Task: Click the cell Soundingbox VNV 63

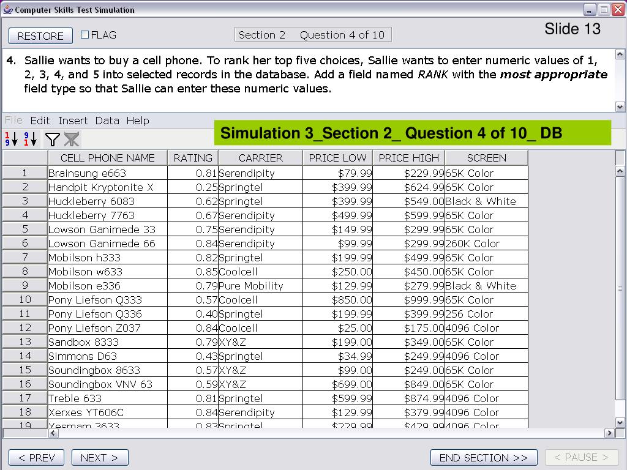Action: [x=108, y=384]
